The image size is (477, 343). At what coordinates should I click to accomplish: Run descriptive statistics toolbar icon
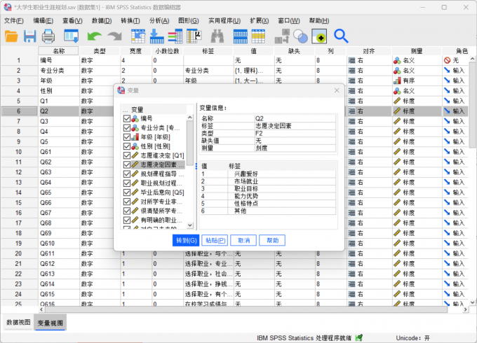pyautogui.click(x=194, y=36)
